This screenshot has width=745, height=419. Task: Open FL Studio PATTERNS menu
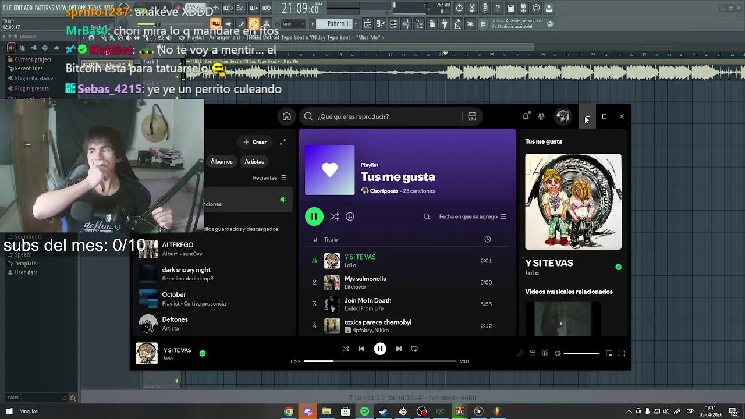[x=44, y=8]
